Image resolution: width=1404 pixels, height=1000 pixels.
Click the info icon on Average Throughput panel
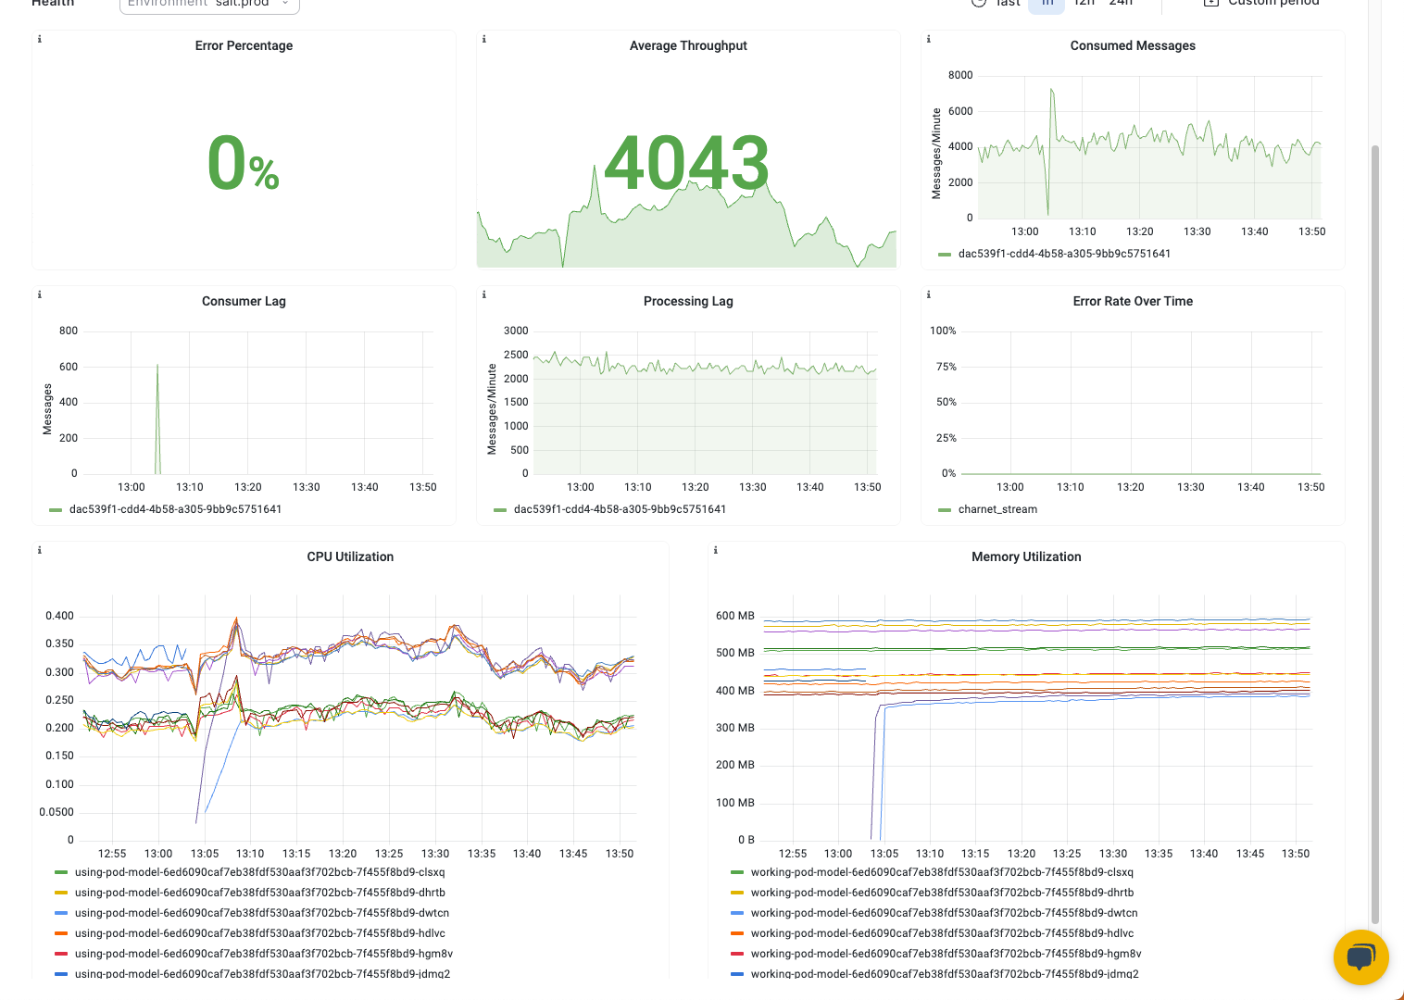tap(483, 39)
